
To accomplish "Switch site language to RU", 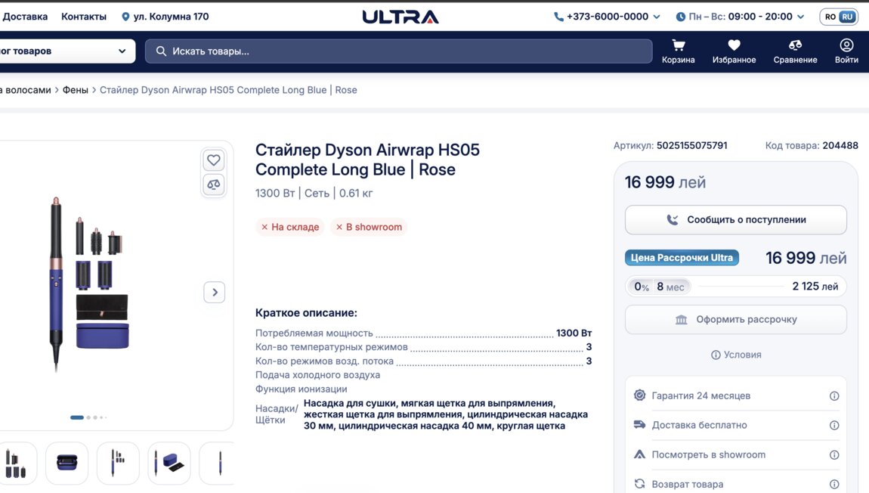I will (x=847, y=17).
